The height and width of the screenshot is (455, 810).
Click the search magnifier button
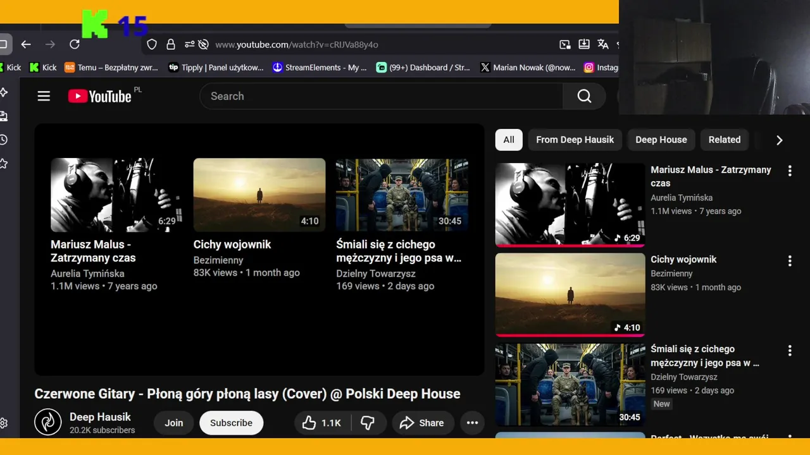584,96
